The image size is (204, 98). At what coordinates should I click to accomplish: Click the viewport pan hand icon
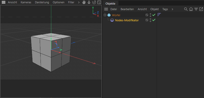click(x=84, y=2)
